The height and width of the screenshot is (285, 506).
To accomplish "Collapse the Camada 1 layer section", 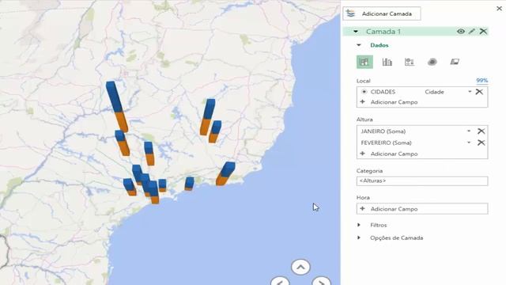I will coord(356,32).
